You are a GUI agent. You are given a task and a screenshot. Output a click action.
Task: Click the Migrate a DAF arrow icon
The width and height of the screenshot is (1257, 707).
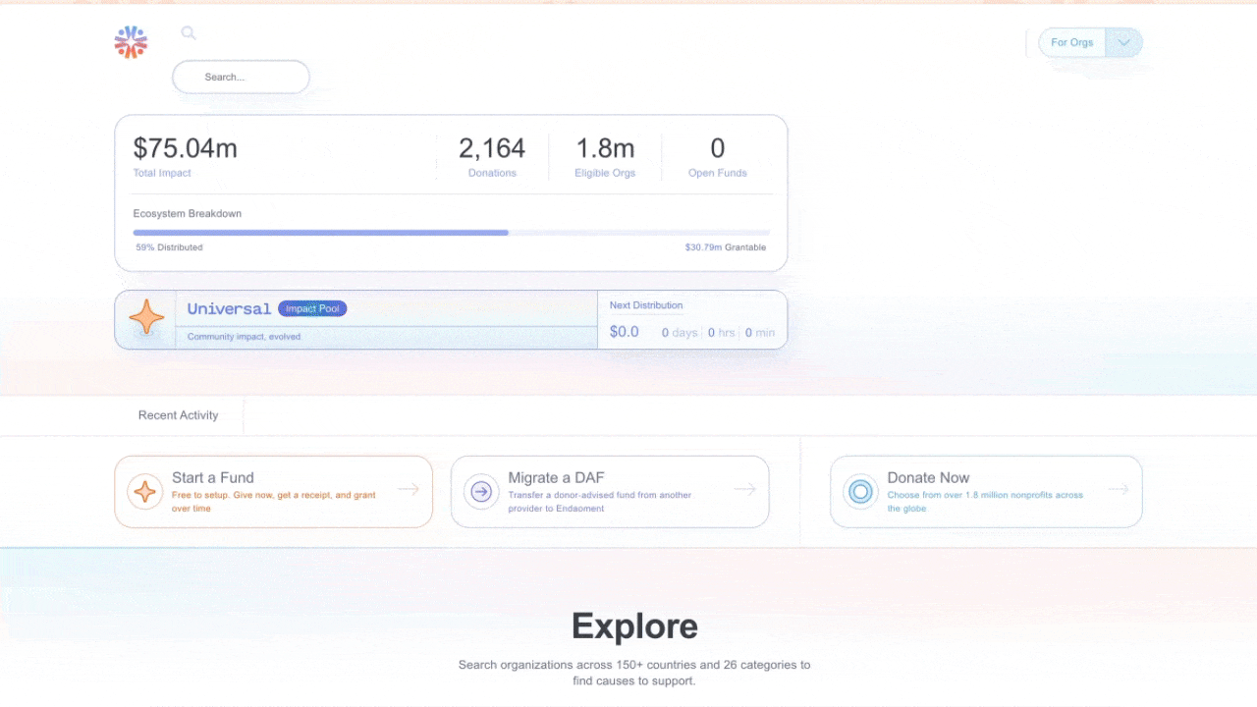click(x=480, y=491)
